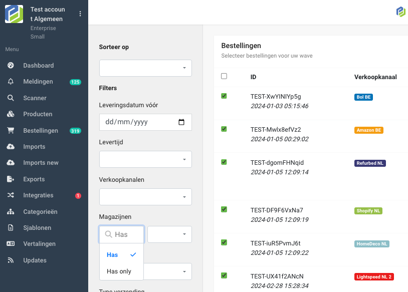
Task: Click the Bestellingen shopping cart icon
Action: (x=11, y=131)
